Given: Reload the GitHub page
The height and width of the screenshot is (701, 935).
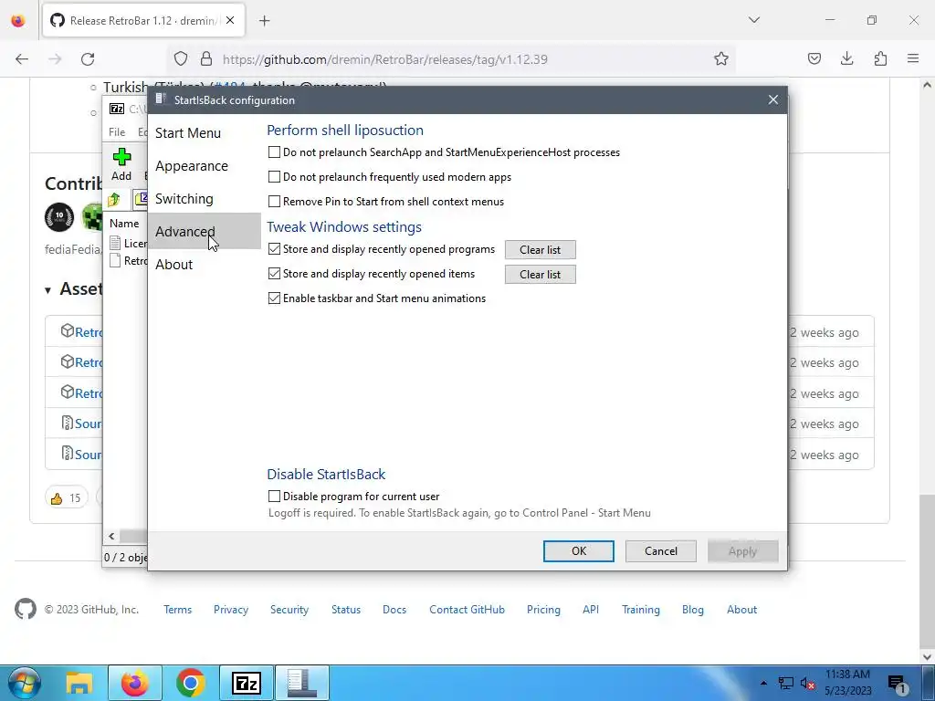Looking at the screenshot, I should [88, 59].
